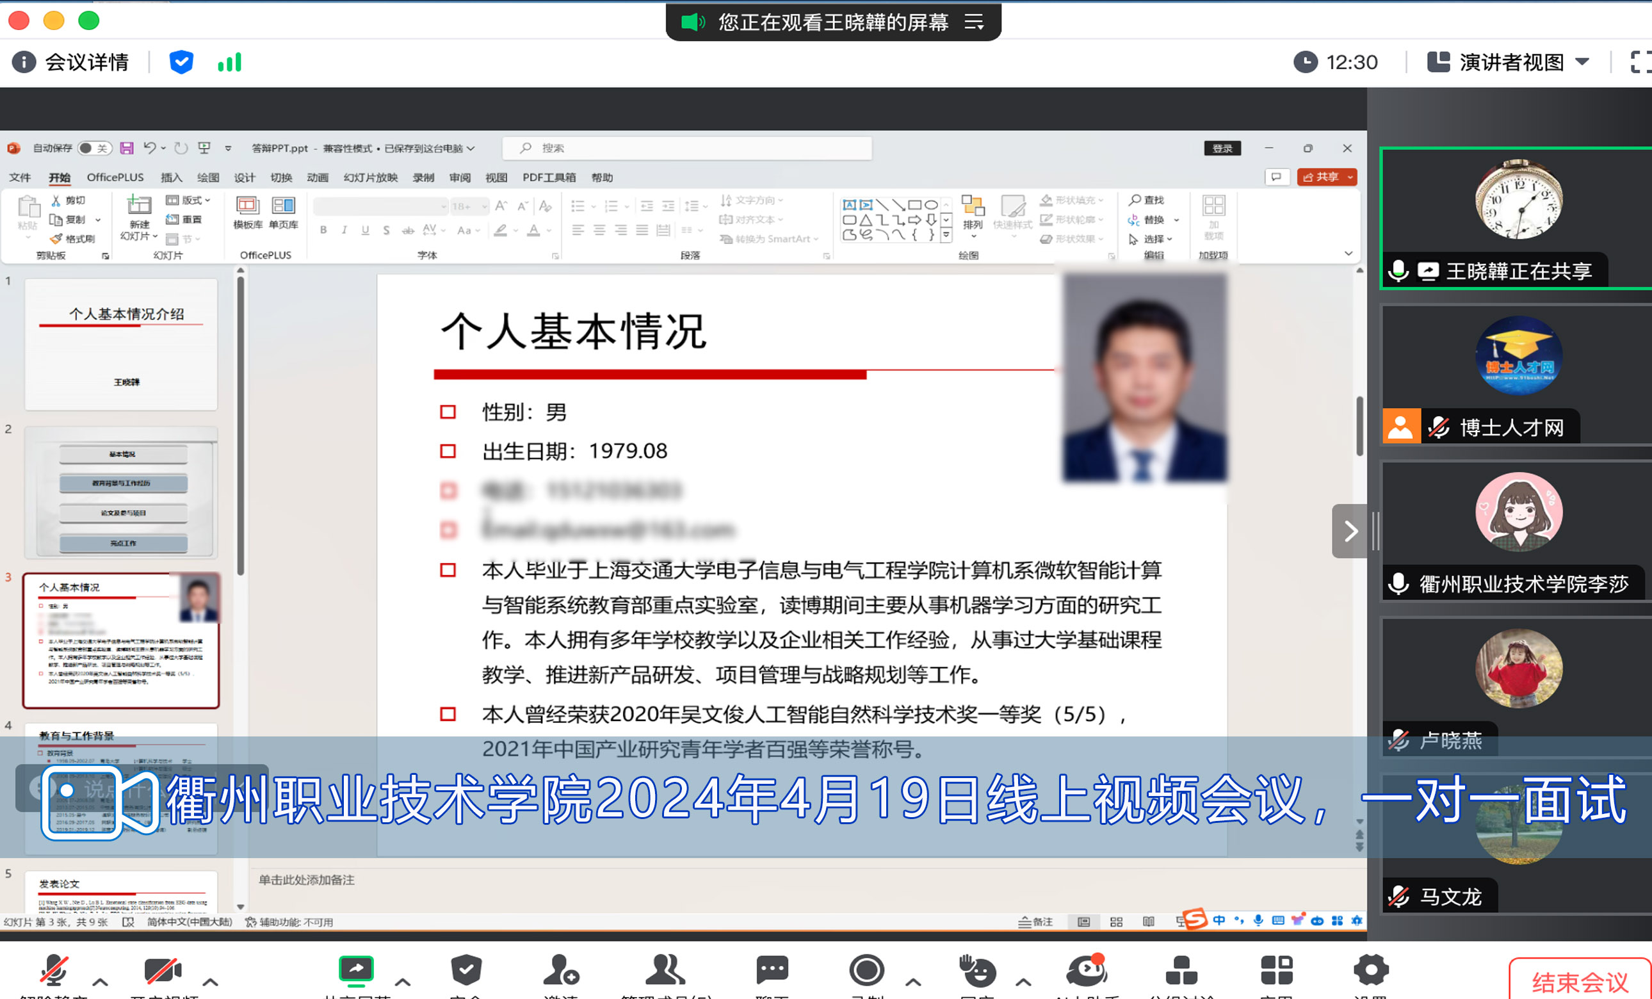The image size is (1652, 999).
Task: Open the 文件 menu tab
Action: pyautogui.click(x=20, y=177)
